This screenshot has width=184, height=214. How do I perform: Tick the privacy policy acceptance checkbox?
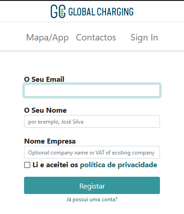coord(27,165)
